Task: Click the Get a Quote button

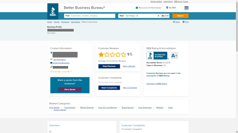Action: point(70,89)
